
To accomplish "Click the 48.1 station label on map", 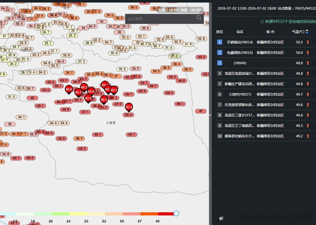I will [x=180, y=104].
